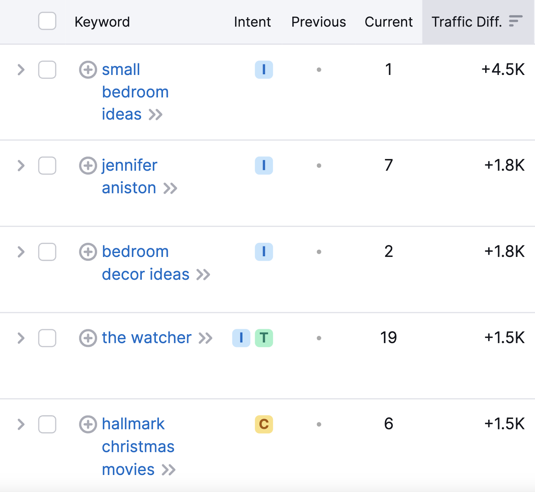The height and width of the screenshot is (492, 535).
Task: Expand the 'jennifer aniston' row details
Action: pos(21,166)
